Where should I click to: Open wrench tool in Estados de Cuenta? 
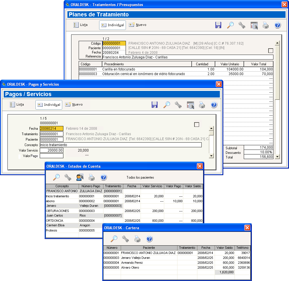[x=68, y=177]
